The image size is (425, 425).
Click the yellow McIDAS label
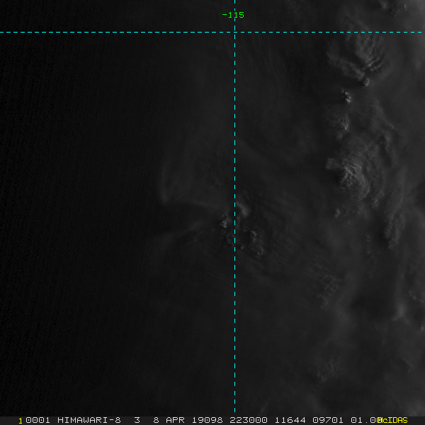tap(392, 420)
